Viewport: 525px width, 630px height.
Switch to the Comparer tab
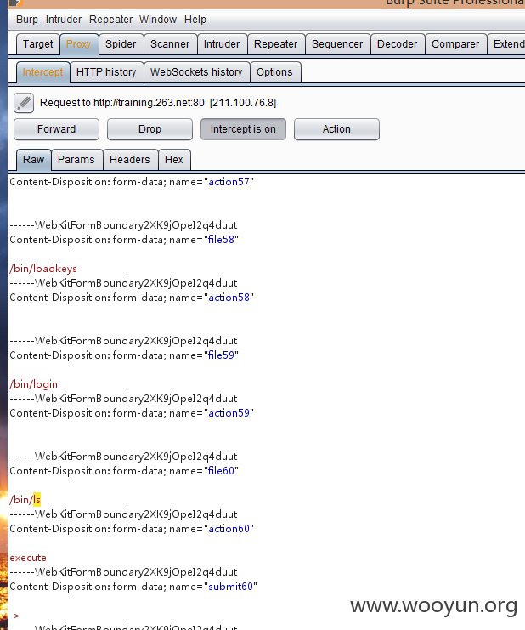pos(455,44)
